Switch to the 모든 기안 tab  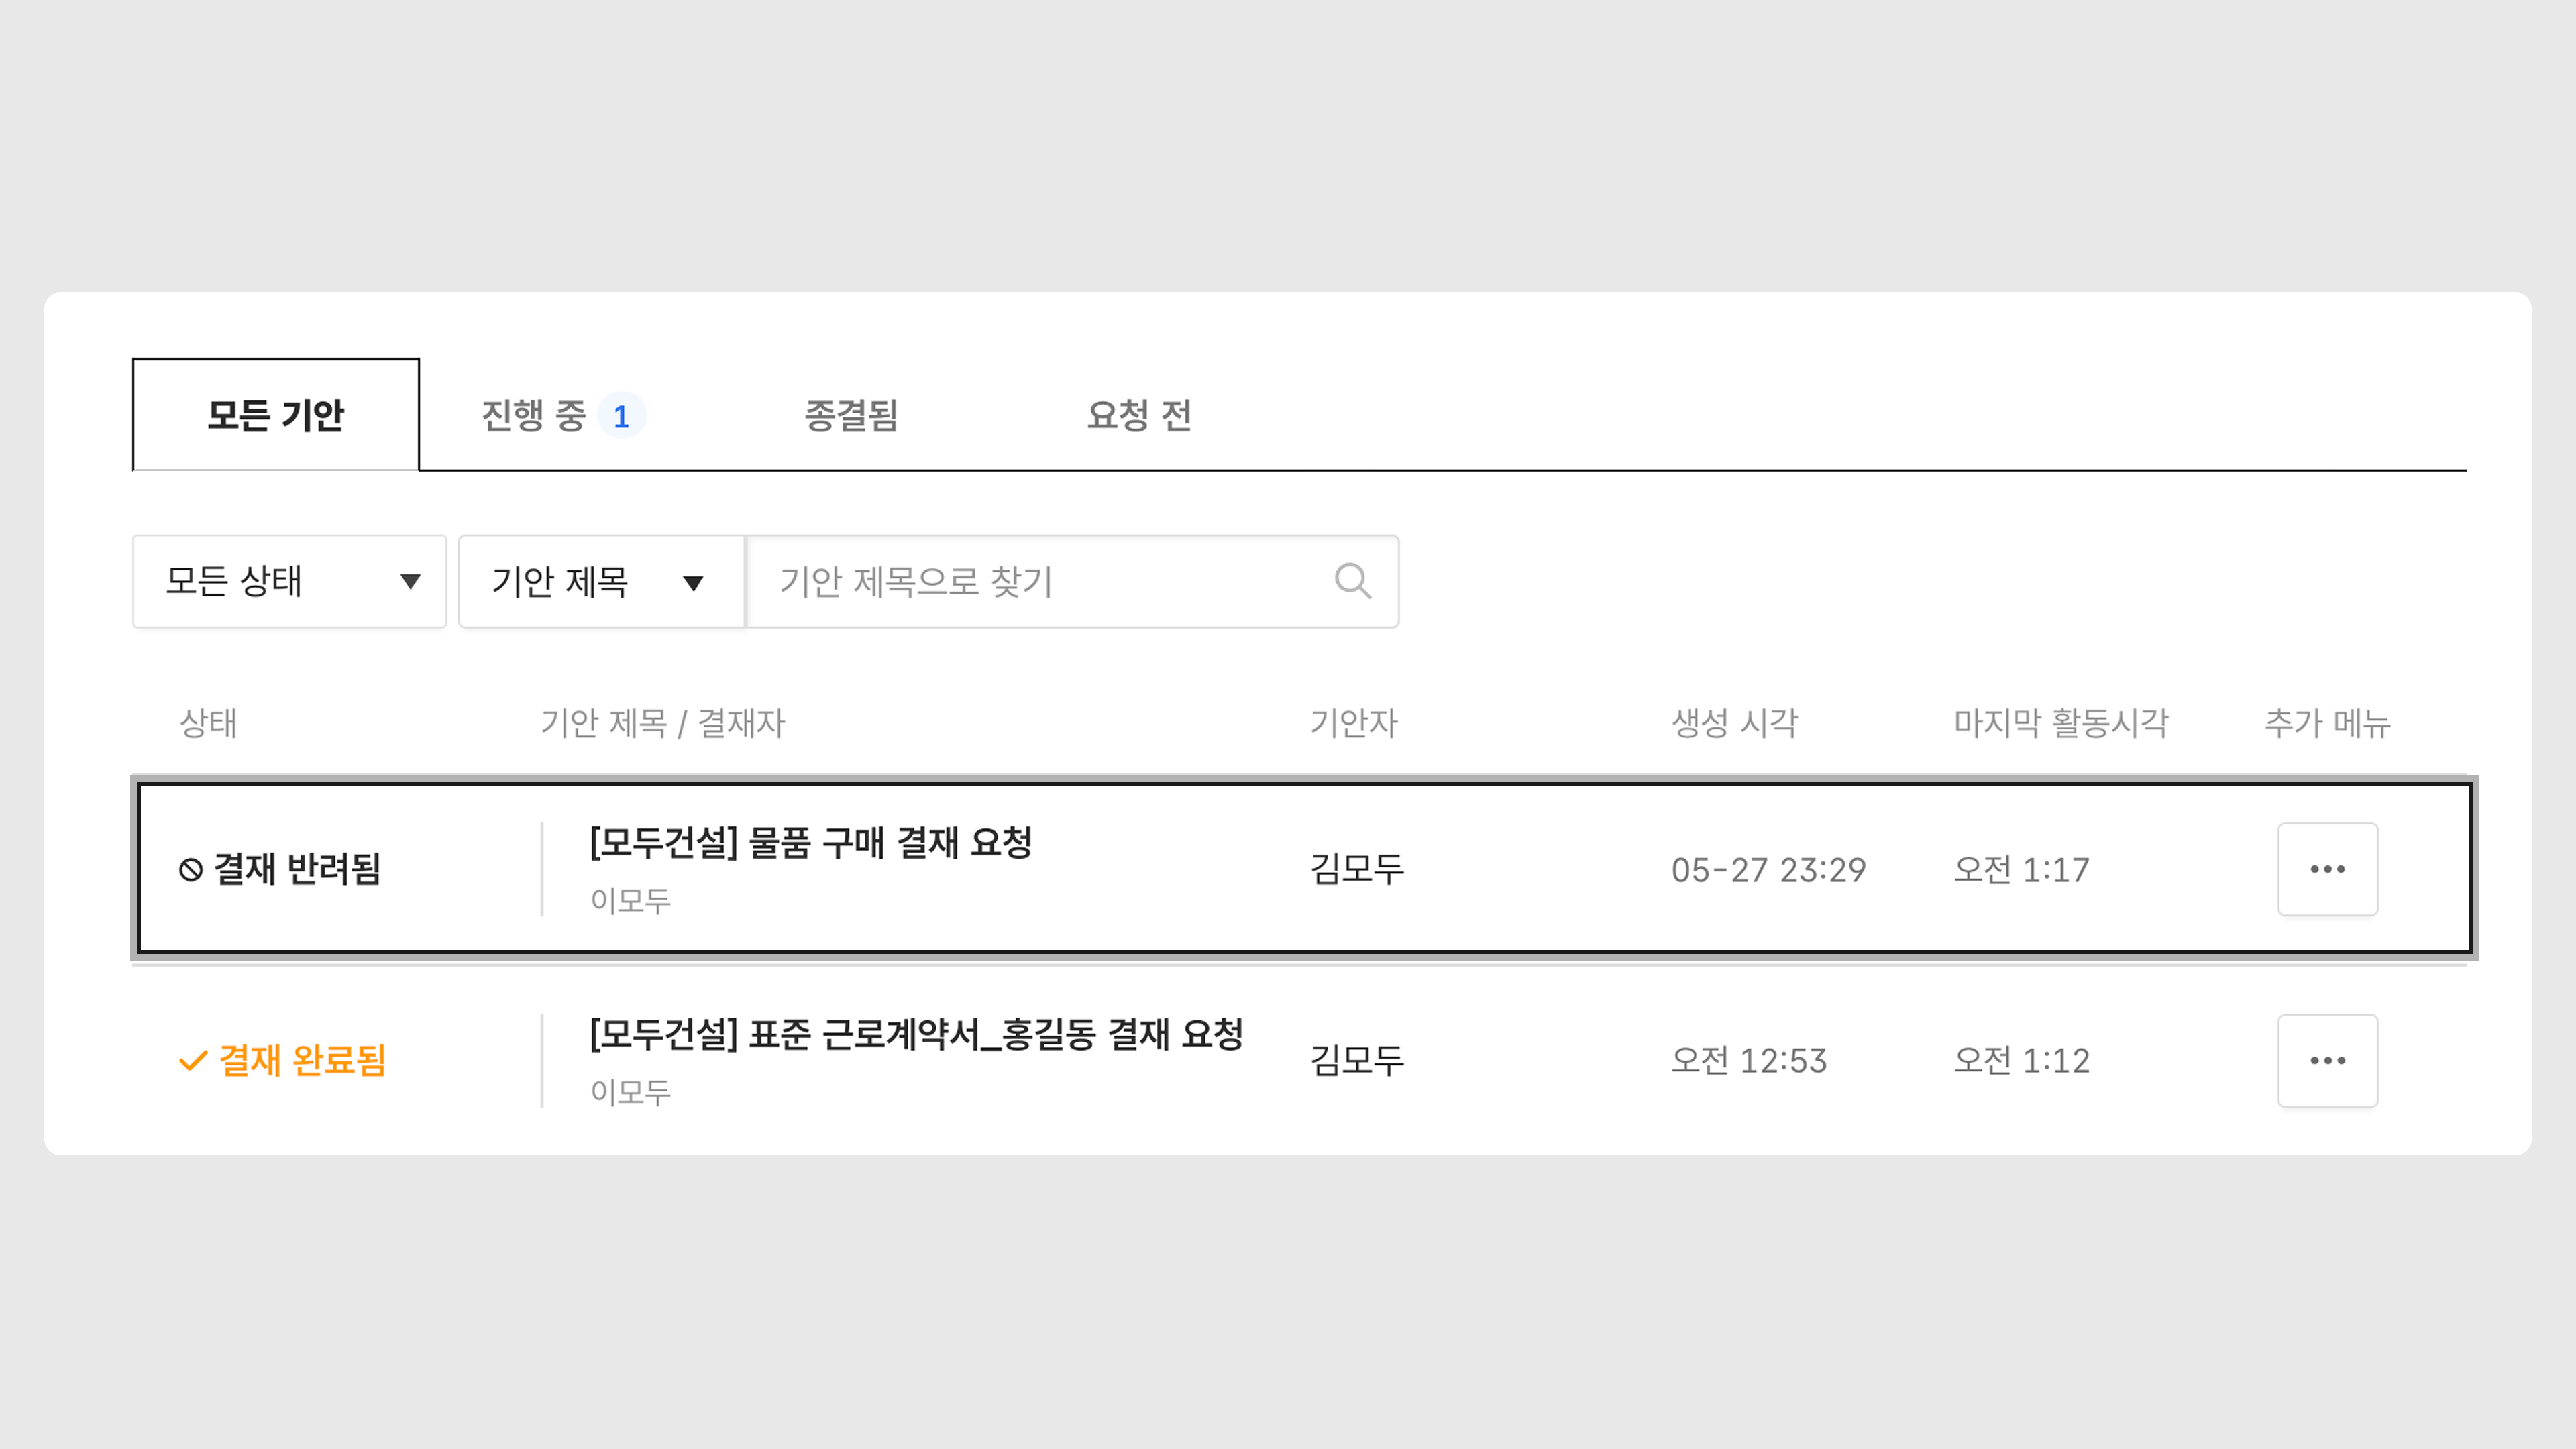point(275,415)
